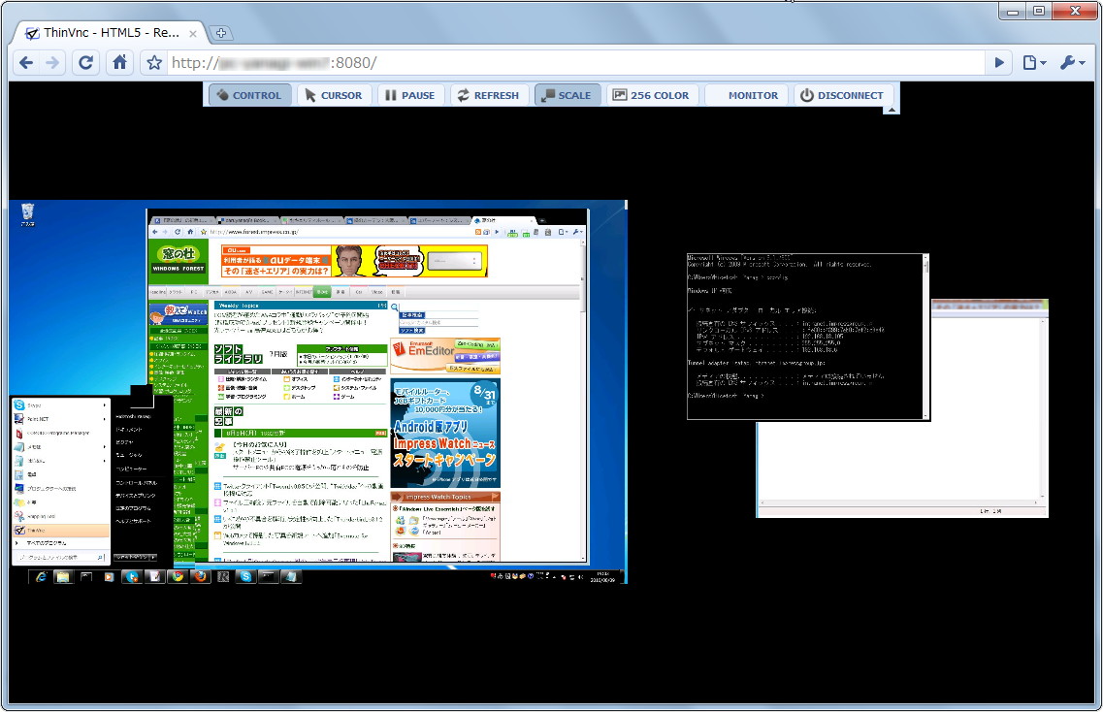1103x712 pixels.
Task: Click the Shut down button
Action: tap(131, 557)
